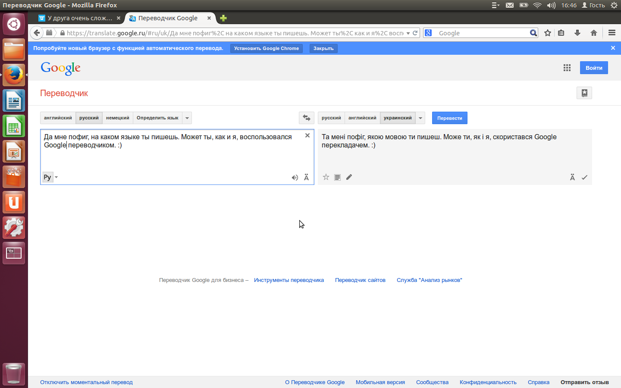Expand the source language dropdown arrow
621x388 pixels.
click(x=187, y=118)
